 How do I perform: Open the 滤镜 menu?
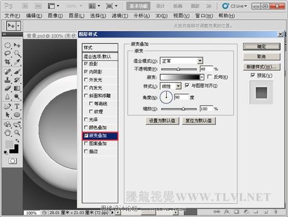[x=120, y=16]
